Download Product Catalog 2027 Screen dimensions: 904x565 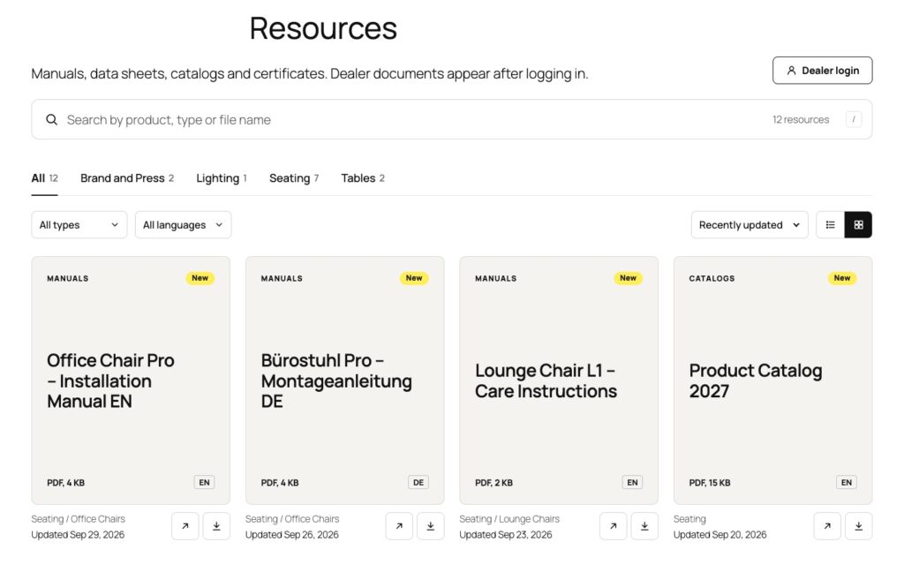point(858,526)
